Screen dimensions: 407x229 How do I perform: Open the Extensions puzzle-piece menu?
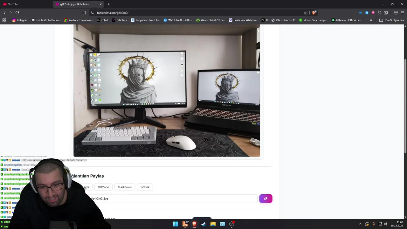(x=379, y=13)
